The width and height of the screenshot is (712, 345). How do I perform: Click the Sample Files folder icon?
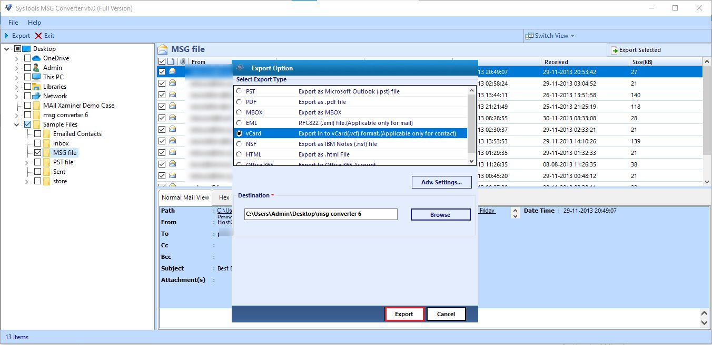(x=36, y=124)
